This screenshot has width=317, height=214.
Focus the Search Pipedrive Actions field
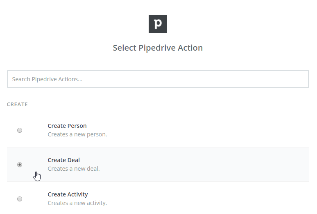coord(158,79)
